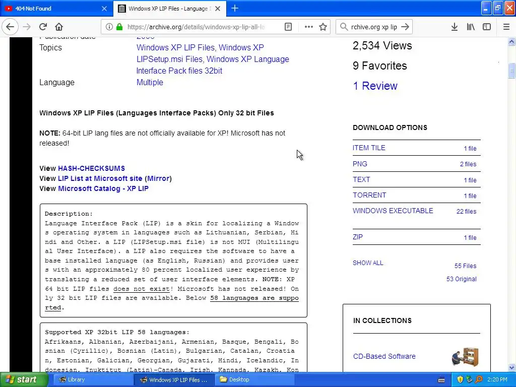
Task: Close the Windows XP LIP Files tab
Action: coord(218,9)
